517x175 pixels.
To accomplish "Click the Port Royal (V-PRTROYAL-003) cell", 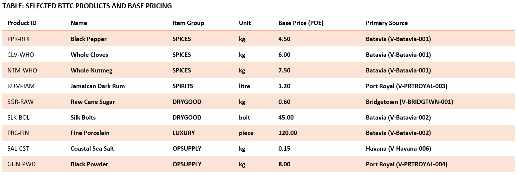I will coord(406,86).
